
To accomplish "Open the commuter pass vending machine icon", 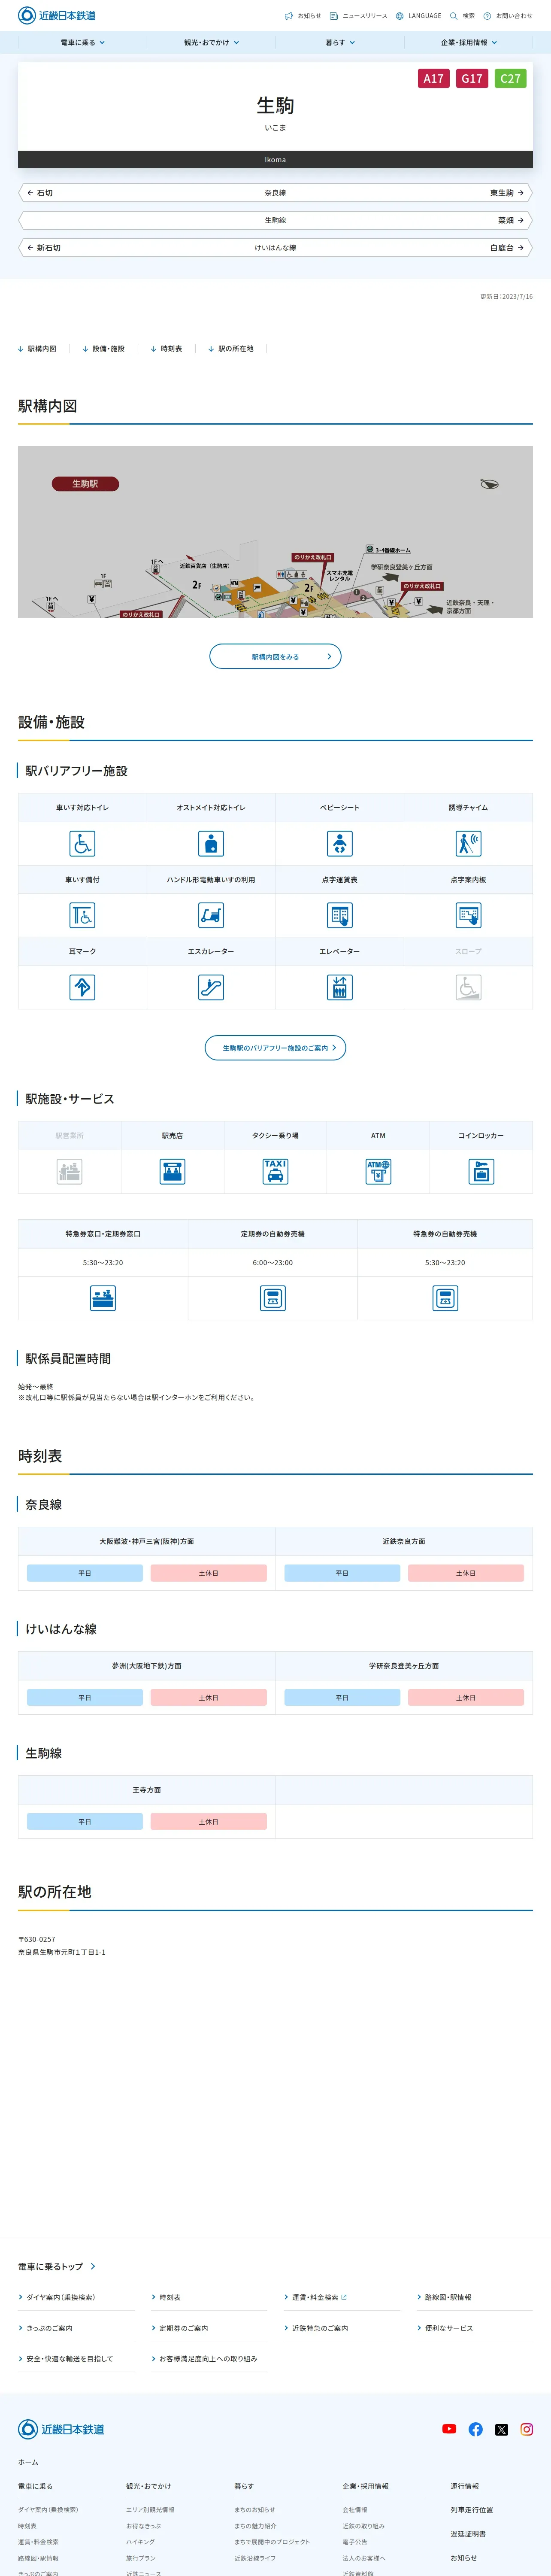I will click(x=273, y=1298).
